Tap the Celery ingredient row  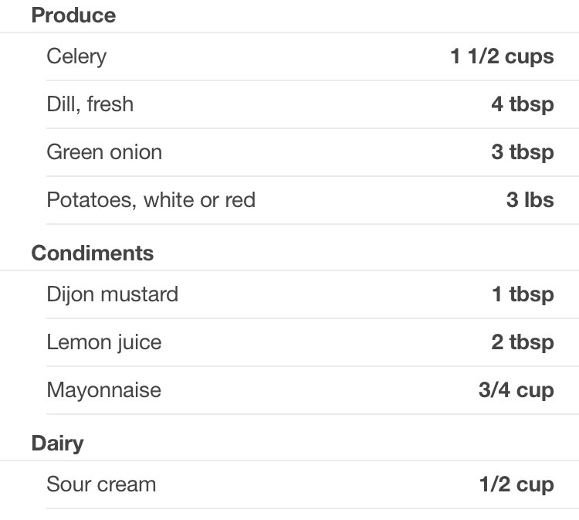click(76, 56)
